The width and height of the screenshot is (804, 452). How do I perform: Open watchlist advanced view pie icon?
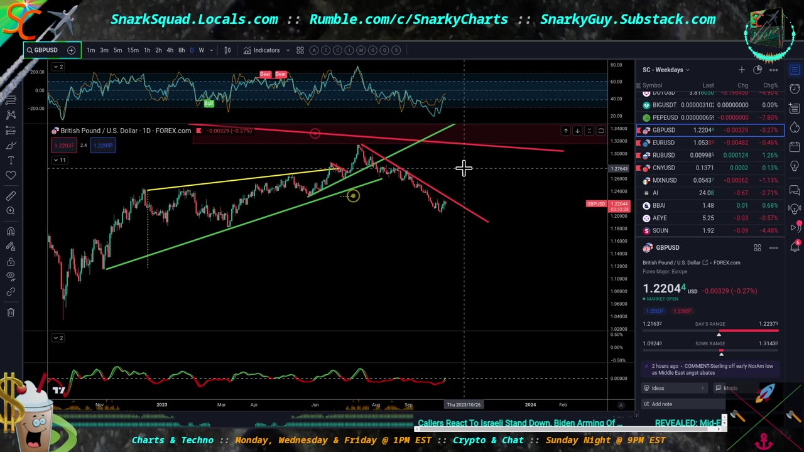(x=758, y=70)
